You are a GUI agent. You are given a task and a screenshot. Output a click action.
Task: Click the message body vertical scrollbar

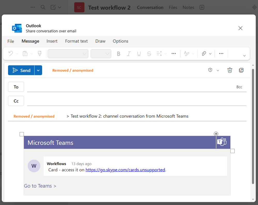(253, 126)
